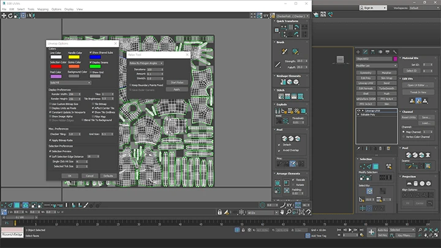The width and height of the screenshot is (441, 248).
Task: Enable Use Custom Bitmap Size checkbox
Action: 50,104
